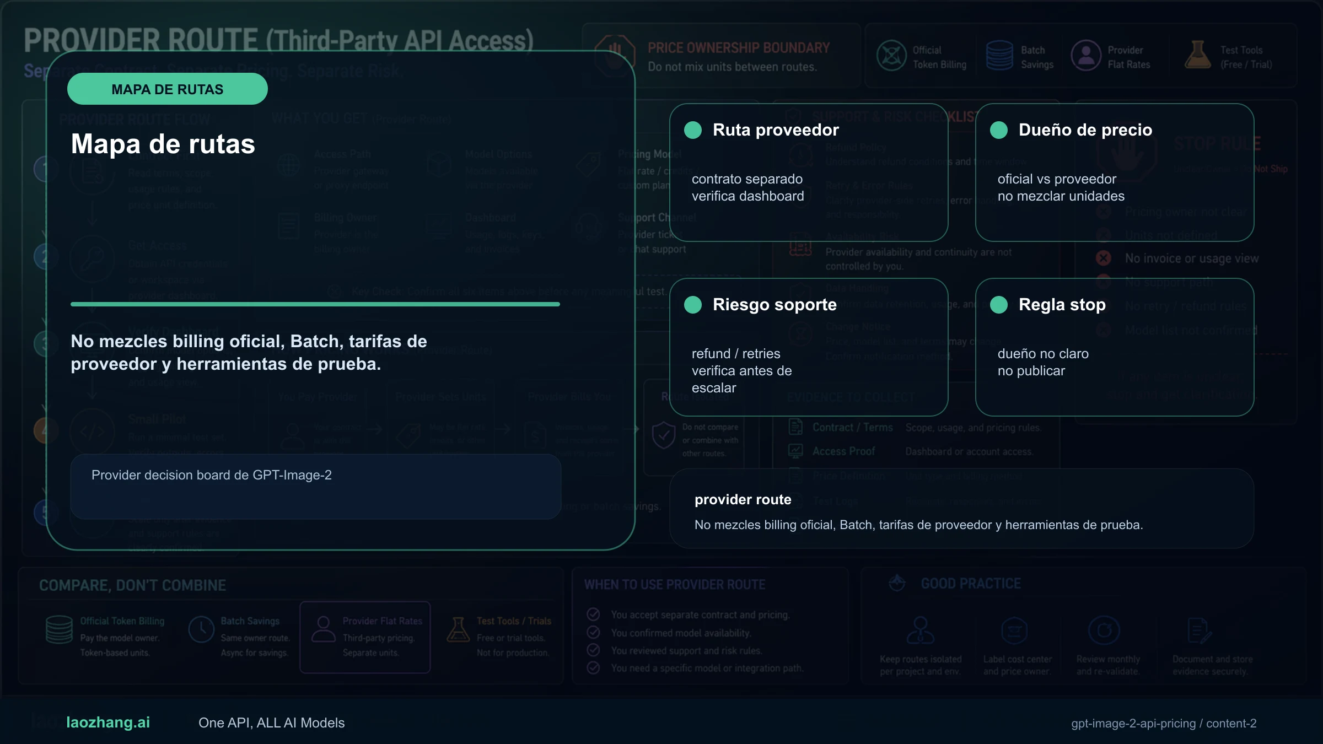Image resolution: width=1323 pixels, height=744 pixels.
Task: Select the Ruta proveedor card title
Action: tap(776, 130)
